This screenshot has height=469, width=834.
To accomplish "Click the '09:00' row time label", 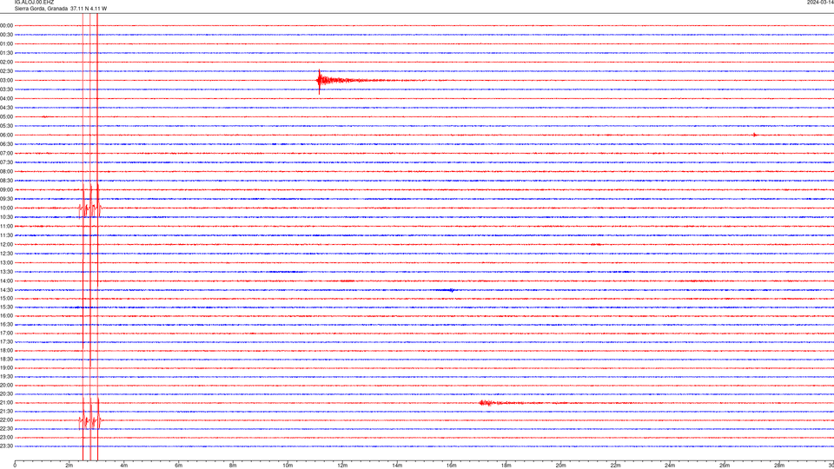I will point(6,190).
